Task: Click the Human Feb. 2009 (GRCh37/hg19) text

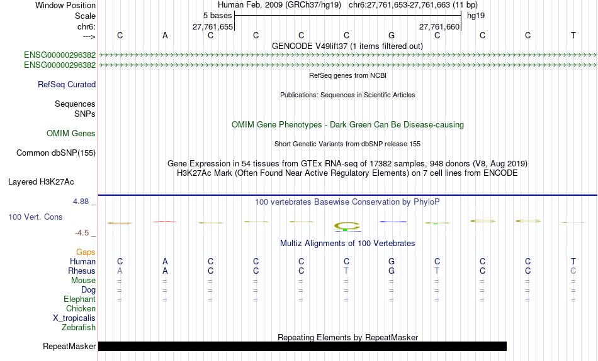Action: 281,5
